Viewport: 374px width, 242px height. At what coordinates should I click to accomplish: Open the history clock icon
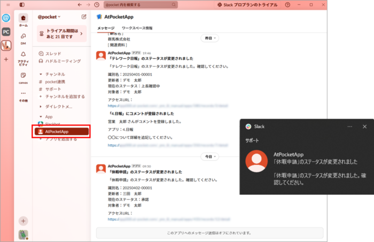pos(97,5)
